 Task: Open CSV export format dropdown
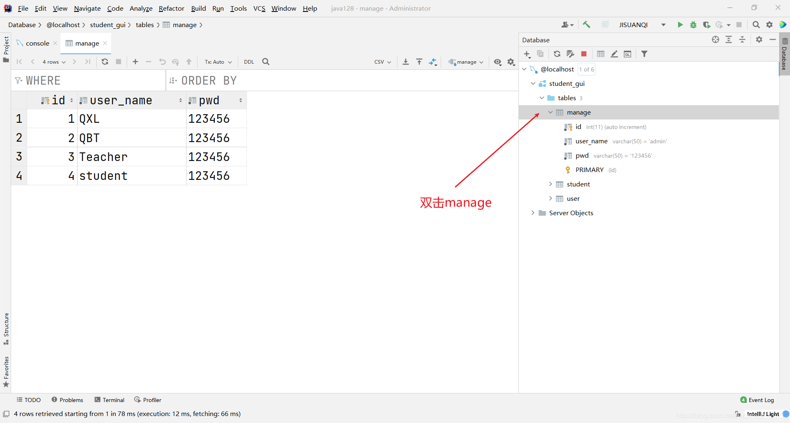(x=383, y=62)
